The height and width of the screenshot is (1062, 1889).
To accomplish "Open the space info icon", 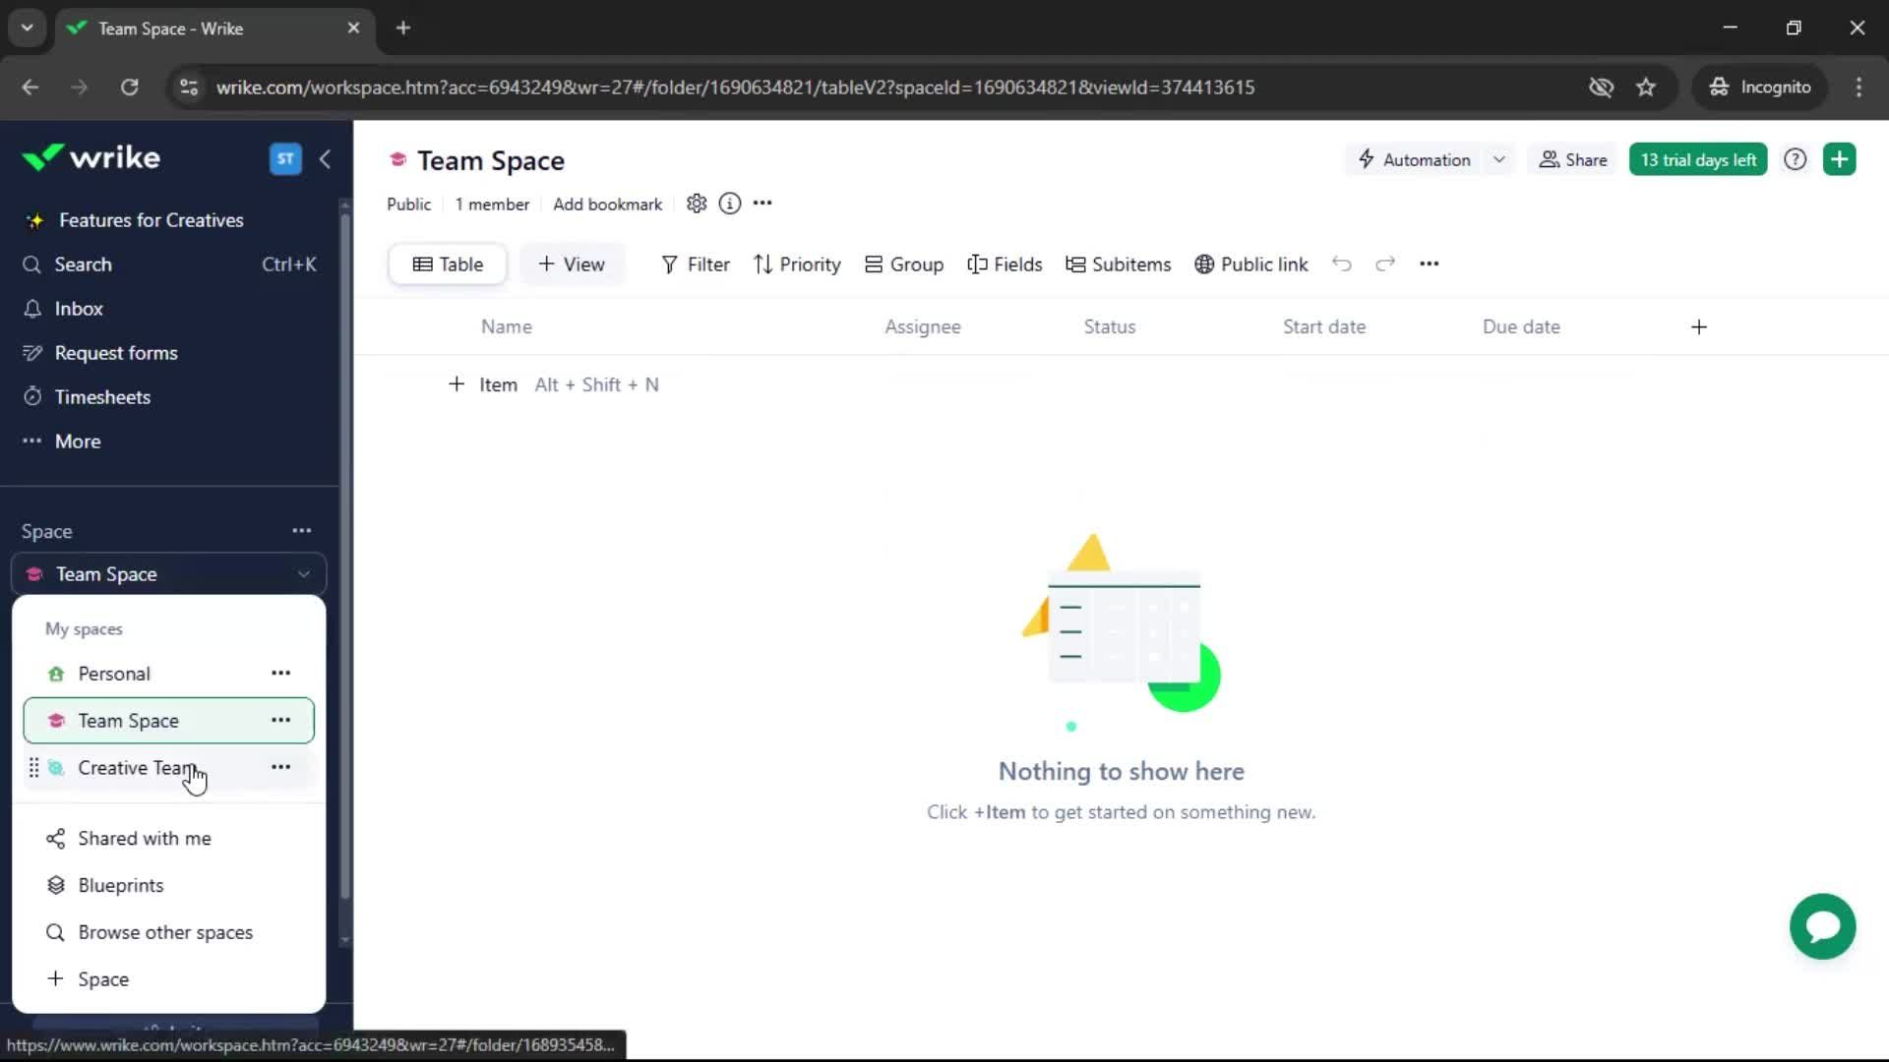I will coord(730,204).
